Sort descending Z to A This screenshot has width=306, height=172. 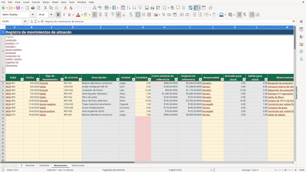pos(134,8)
